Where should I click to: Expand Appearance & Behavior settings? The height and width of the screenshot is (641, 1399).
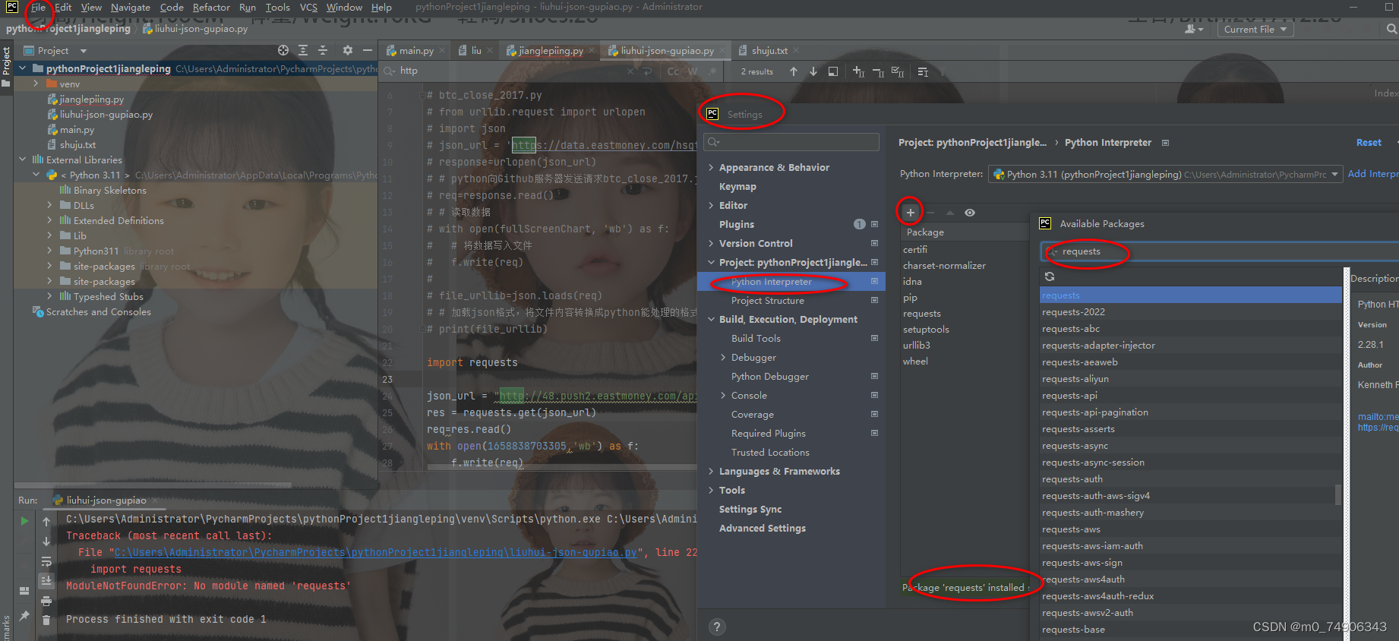[x=711, y=167]
